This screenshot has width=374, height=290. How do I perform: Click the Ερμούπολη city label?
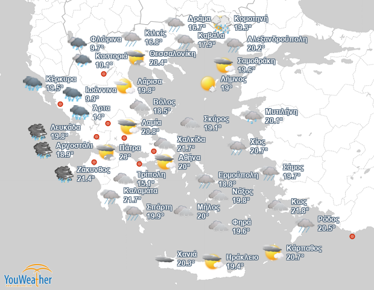click(238, 175)
